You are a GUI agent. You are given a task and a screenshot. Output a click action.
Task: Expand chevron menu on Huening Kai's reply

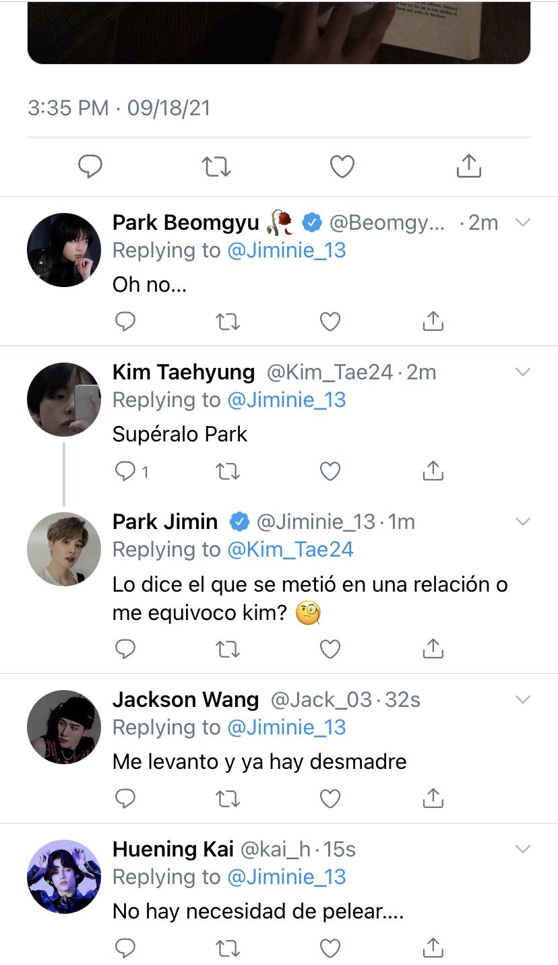(x=523, y=849)
